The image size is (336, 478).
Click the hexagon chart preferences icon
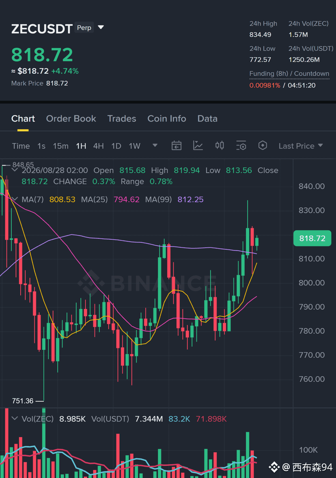click(263, 146)
